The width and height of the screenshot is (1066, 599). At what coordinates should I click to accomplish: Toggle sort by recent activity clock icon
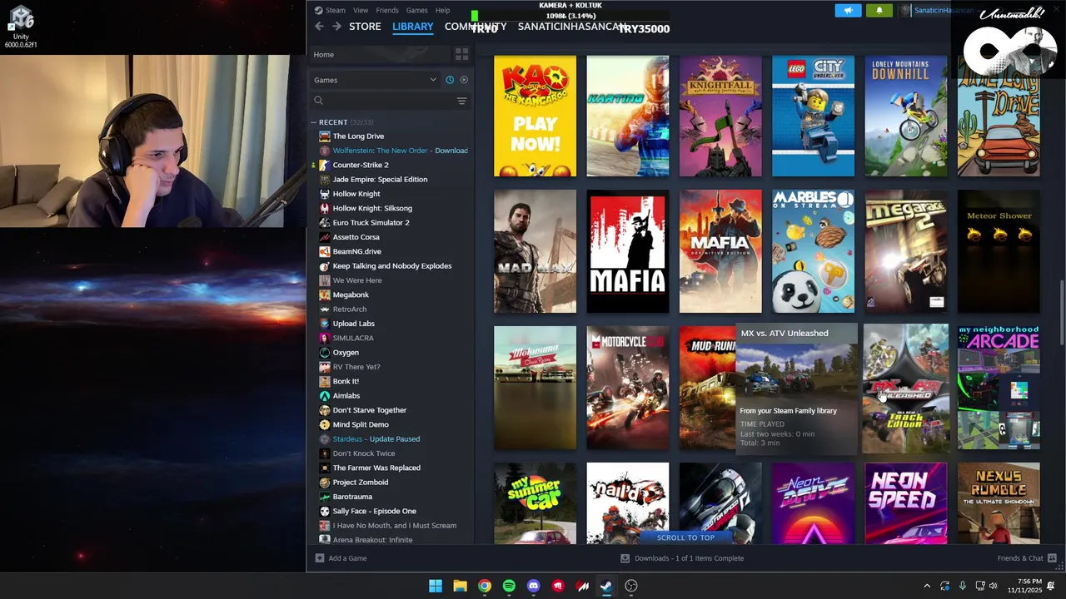tap(450, 80)
